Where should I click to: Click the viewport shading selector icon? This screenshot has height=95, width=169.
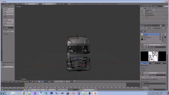[33, 82]
